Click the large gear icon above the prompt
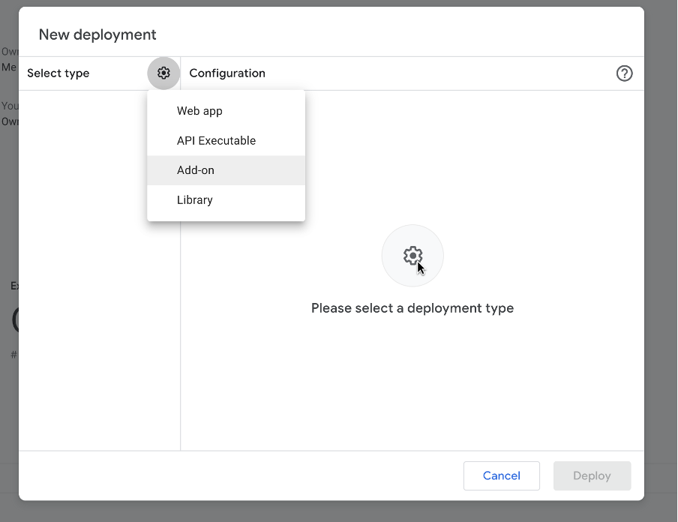 [x=412, y=256]
